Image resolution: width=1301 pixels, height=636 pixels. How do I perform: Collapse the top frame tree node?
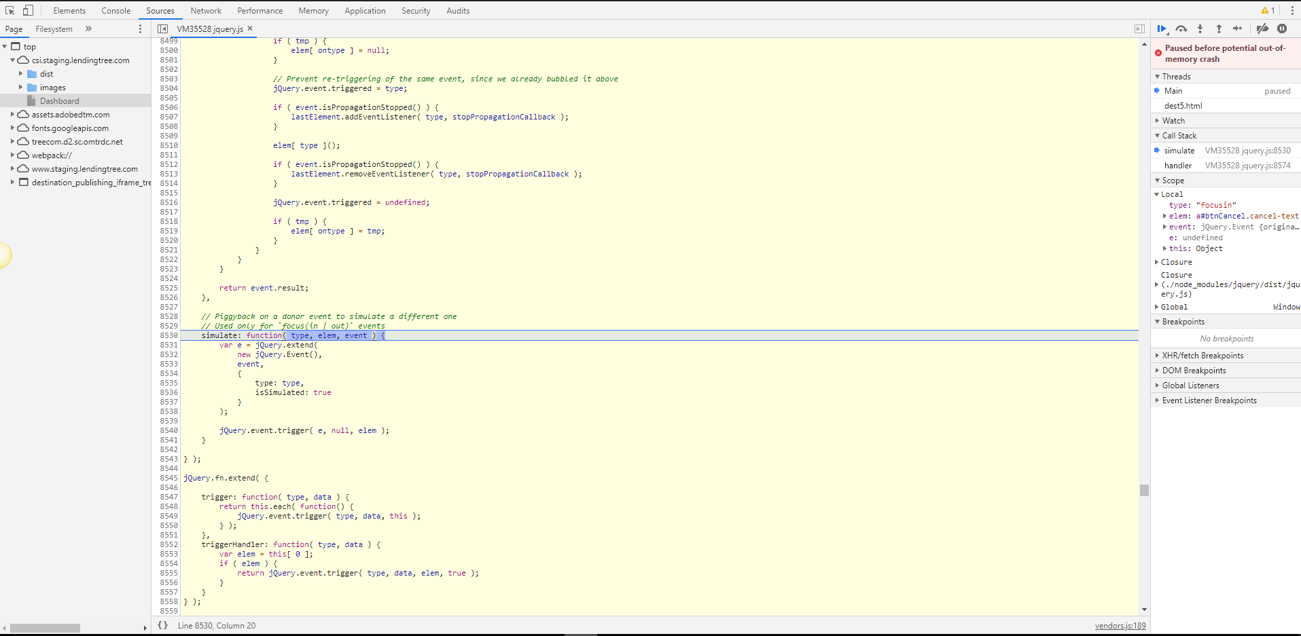(x=5, y=46)
